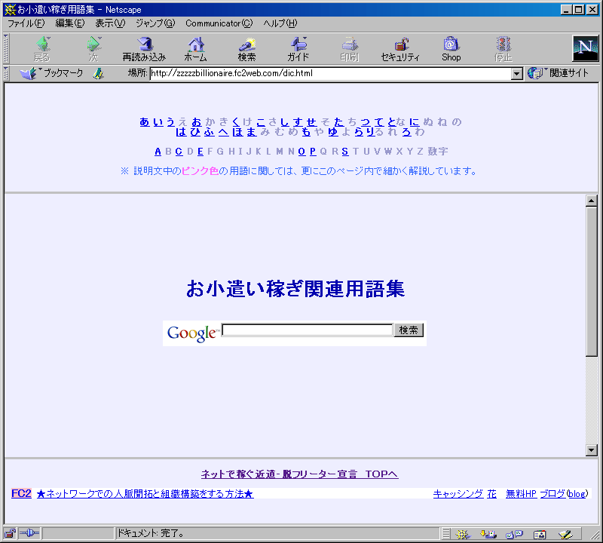Open the ジャンプ(G) menu
The image size is (603, 543).
[x=155, y=23]
